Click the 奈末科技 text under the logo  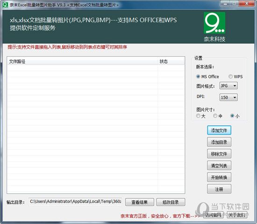[214, 39]
